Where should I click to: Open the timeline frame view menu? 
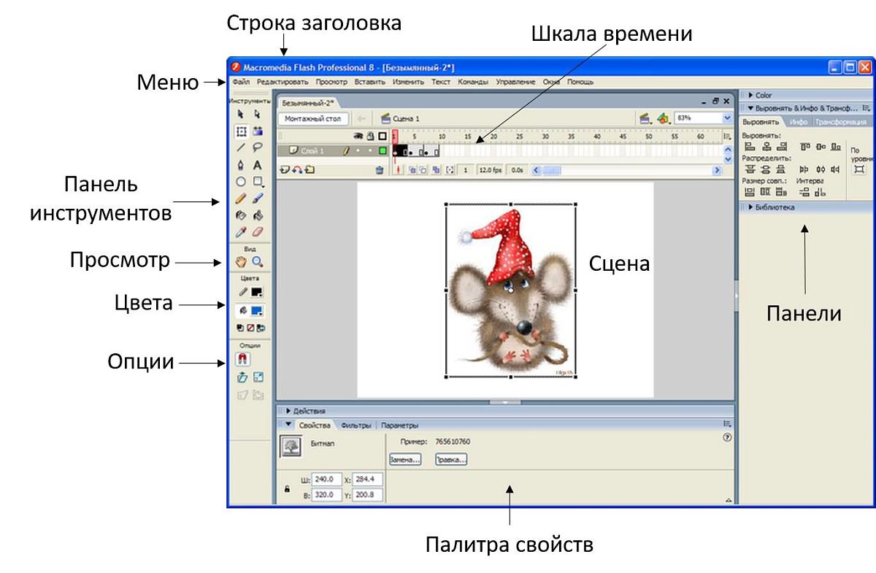726,136
